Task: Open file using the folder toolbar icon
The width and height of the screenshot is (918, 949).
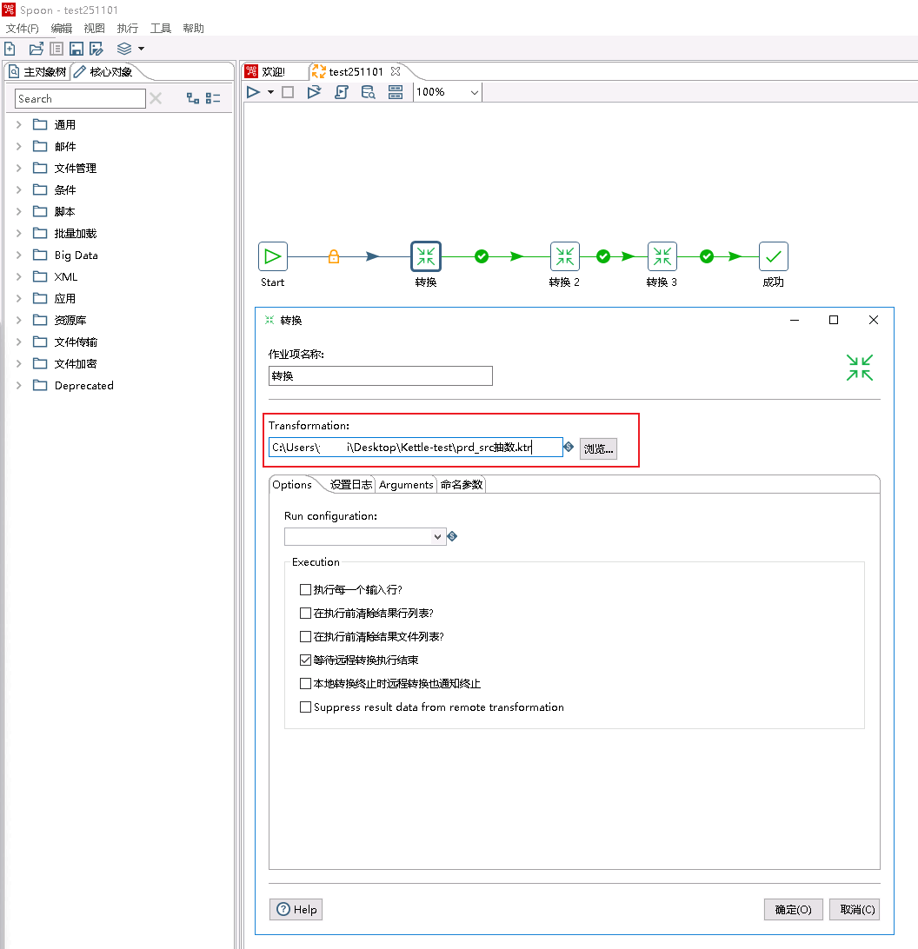Action: 37,49
